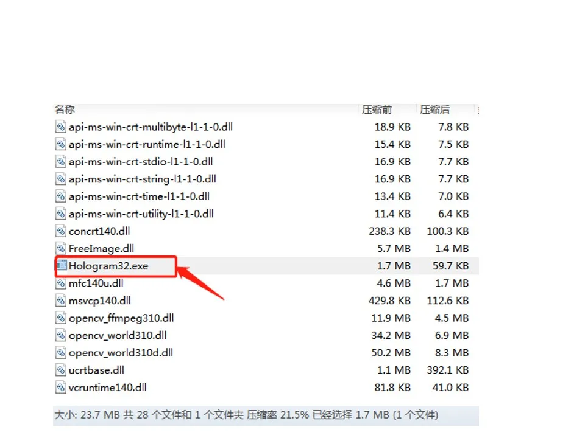585x438 pixels.
Task: Select the icon of api-ms-win-crt-time-l1-1-0.dll
Action: click(61, 196)
